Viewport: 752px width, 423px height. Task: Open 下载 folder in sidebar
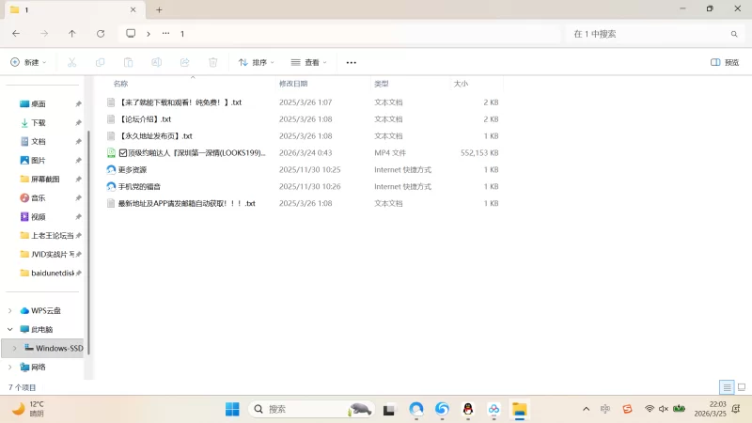[38, 123]
